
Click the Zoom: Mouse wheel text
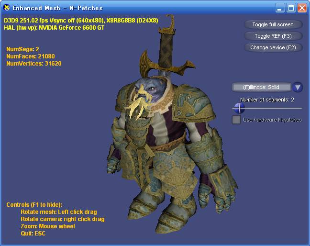[x=48, y=226]
